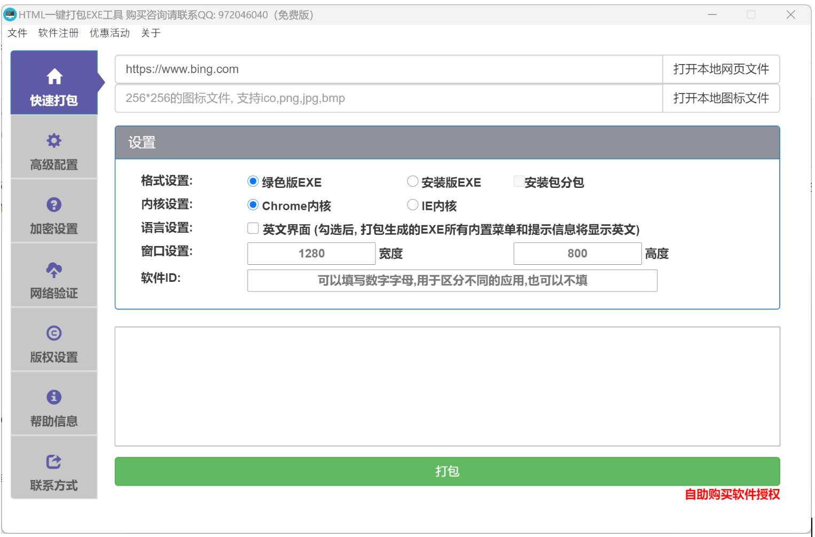Switch kernel to IE内核
The image size is (815, 537).
point(412,204)
